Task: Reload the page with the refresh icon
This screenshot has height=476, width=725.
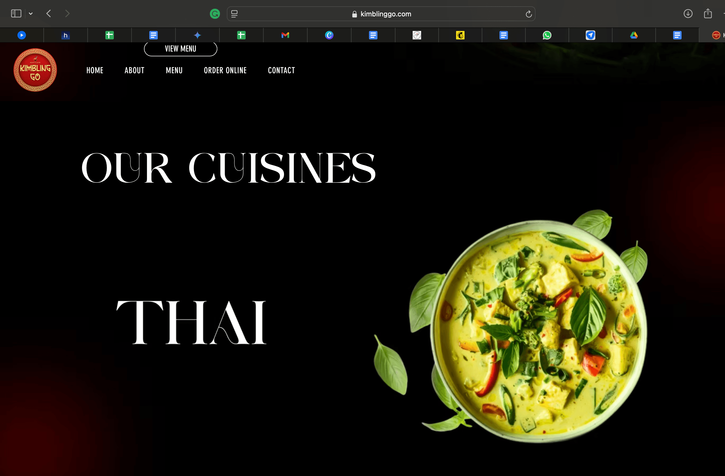Action: pyautogui.click(x=529, y=14)
